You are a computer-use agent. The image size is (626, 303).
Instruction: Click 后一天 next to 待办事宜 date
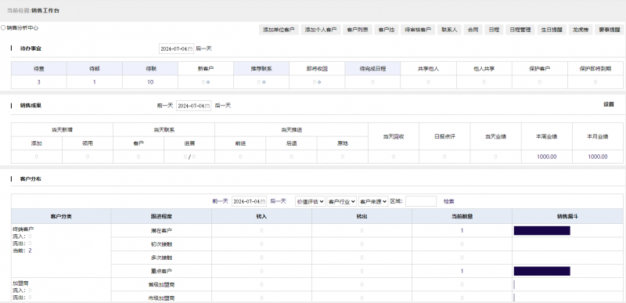[203, 49]
